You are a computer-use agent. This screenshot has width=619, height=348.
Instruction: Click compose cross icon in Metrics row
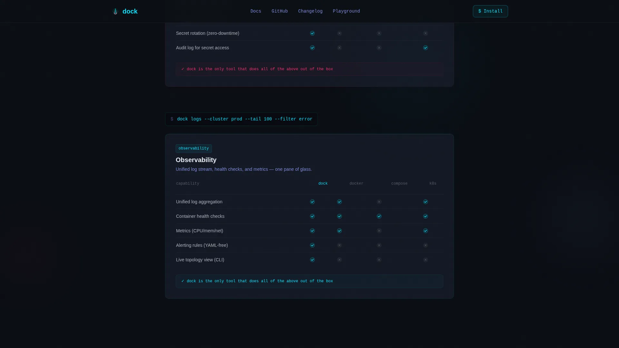pos(379,231)
